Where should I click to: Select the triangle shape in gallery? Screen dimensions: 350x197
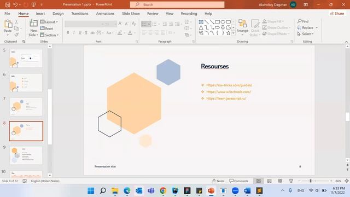[x=201, y=27]
